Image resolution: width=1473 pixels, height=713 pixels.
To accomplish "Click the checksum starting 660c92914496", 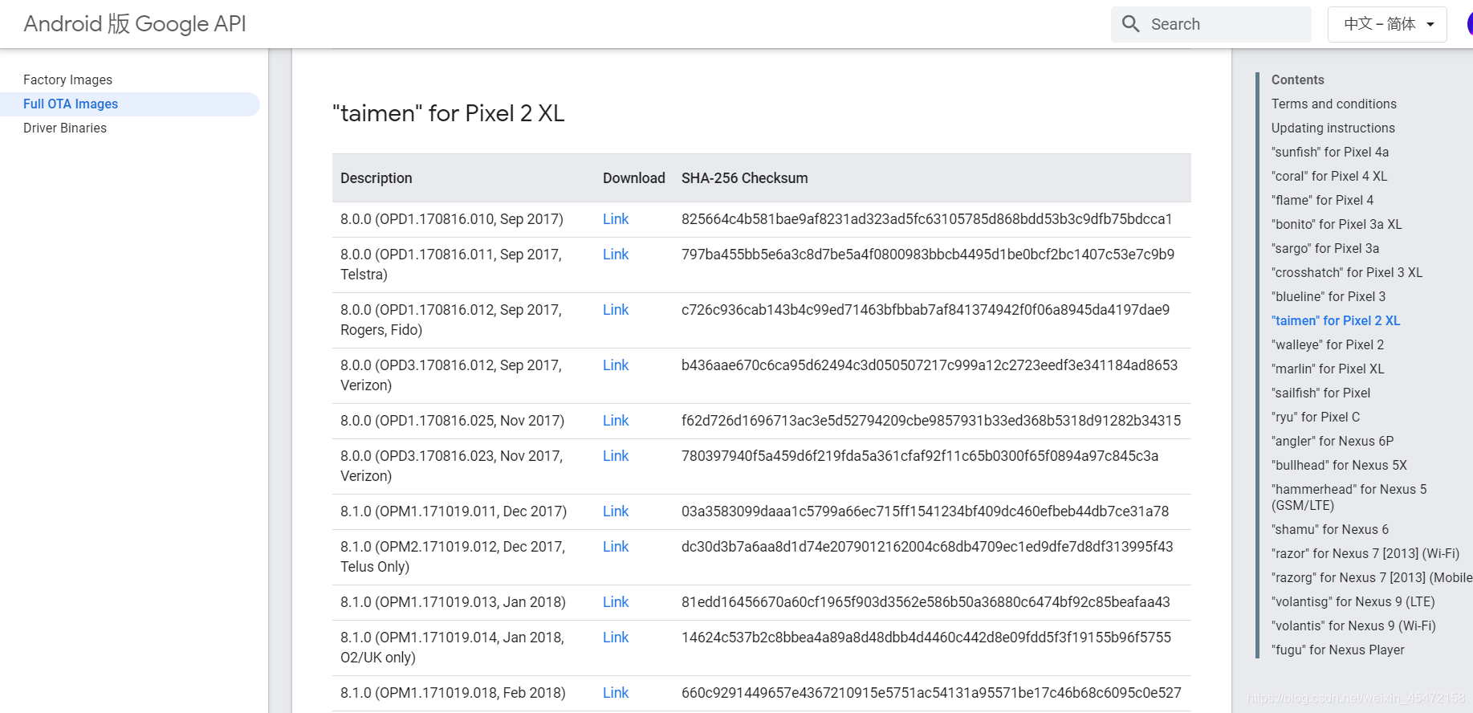I will [x=931, y=693].
